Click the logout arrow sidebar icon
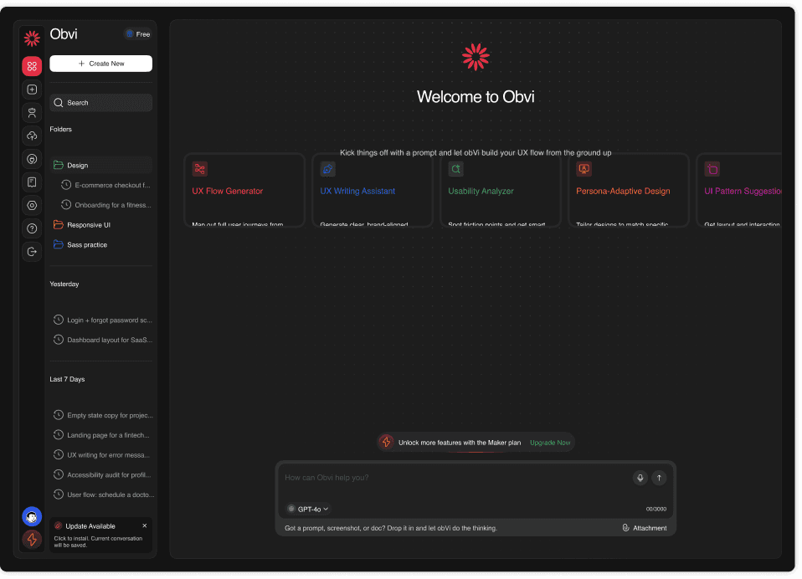 tap(32, 252)
